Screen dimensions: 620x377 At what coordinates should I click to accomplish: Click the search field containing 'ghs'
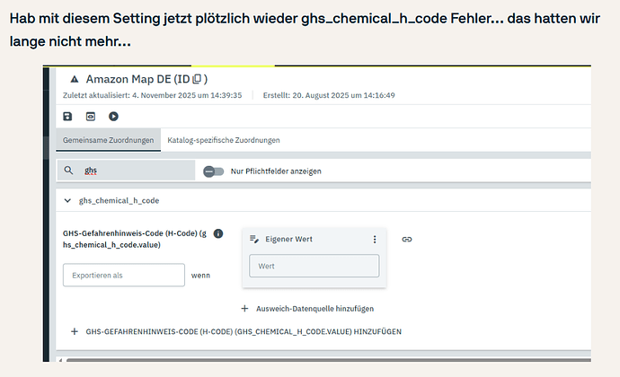[135, 171]
